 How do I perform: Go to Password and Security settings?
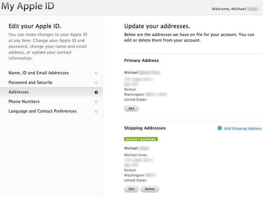[x=30, y=82]
